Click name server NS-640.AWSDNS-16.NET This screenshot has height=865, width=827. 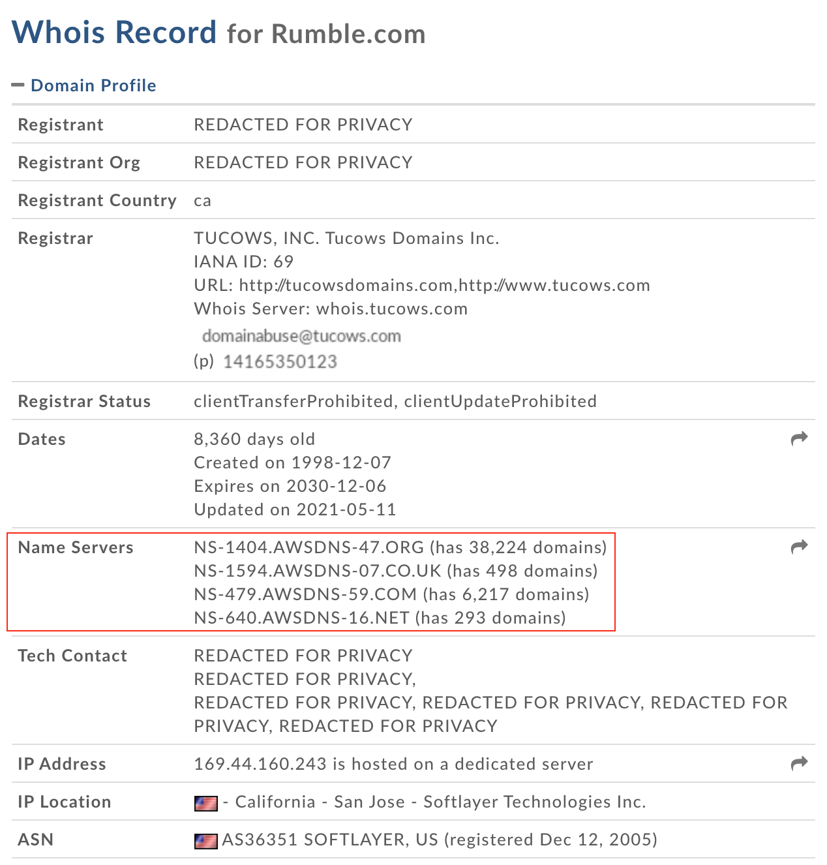301,618
